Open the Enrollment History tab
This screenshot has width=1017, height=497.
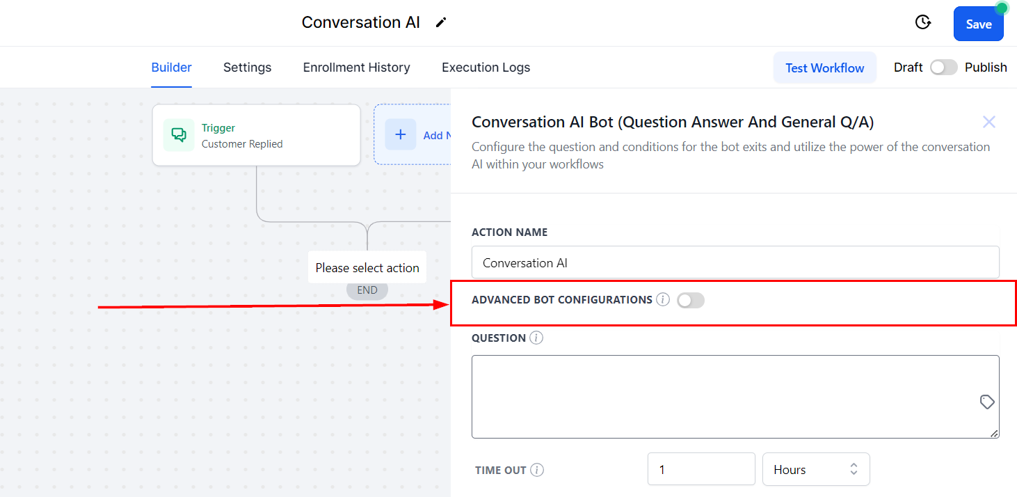pyautogui.click(x=356, y=68)
